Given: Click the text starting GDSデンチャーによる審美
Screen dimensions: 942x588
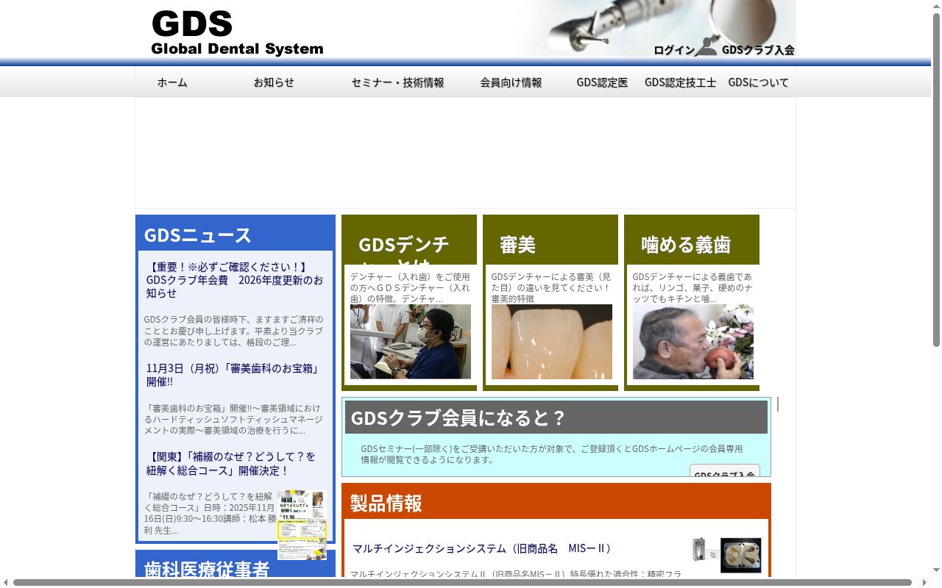Looking at the screenshot, I should click(551, 287).
